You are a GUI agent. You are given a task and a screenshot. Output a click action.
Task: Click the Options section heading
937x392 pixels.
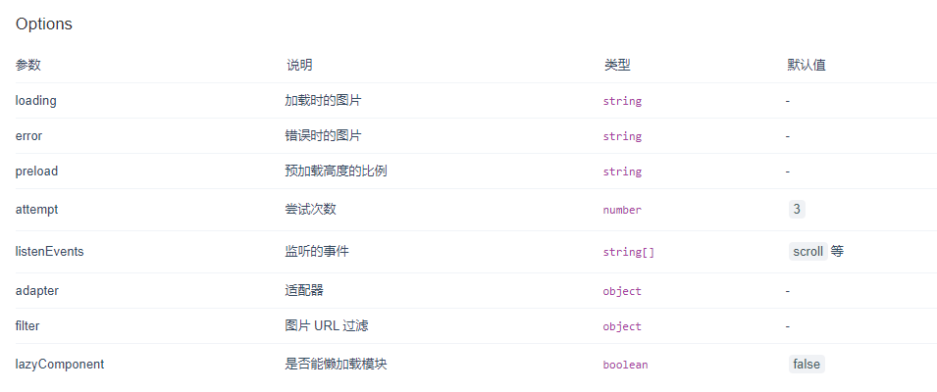pyautogui.click(x=43, y=24)
